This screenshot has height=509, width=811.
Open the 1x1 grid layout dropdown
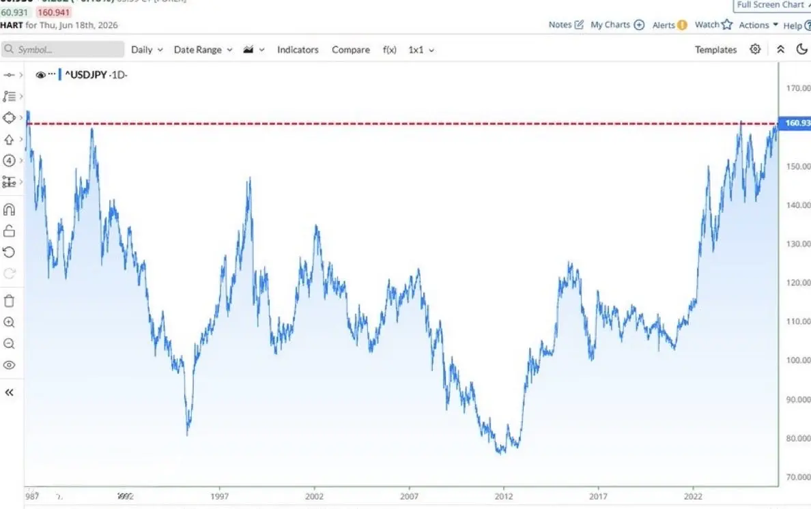tap(421, 50)
